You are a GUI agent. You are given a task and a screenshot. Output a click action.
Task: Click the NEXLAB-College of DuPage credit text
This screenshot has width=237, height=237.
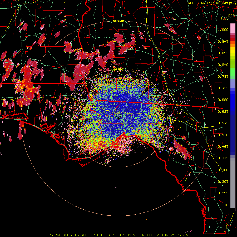pyautogui.click(x=212, y=3)
